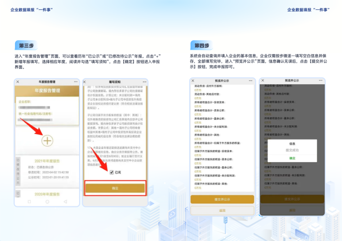Click the 年度报告管理 gold banner title
The width and height of the screenshot is (342, 241).
(47, 90)
